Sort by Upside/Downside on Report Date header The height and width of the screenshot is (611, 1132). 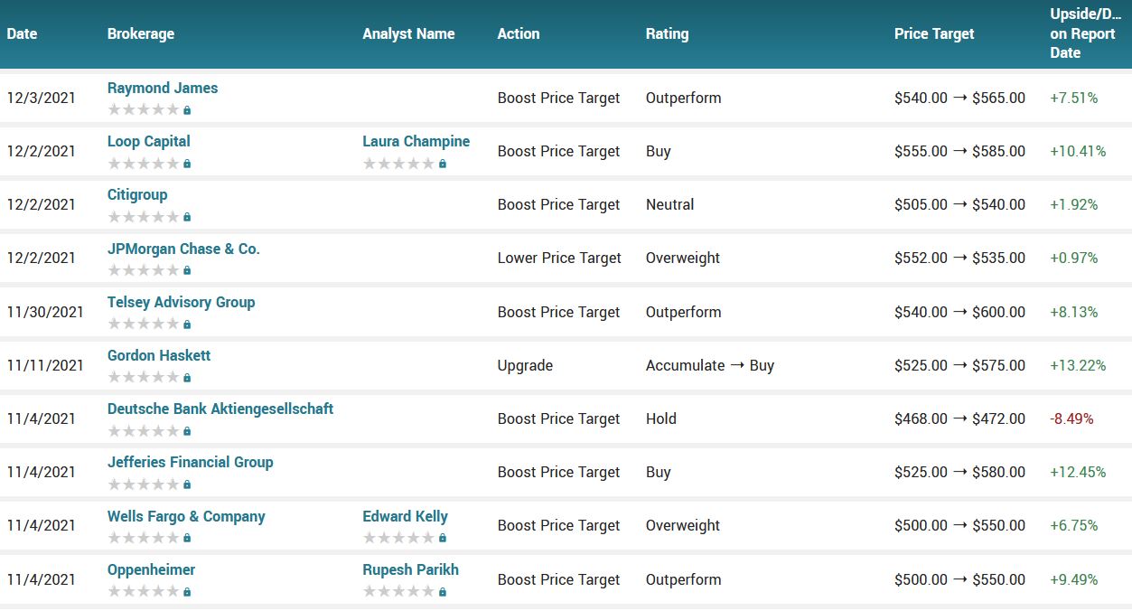coord(1085,33)
